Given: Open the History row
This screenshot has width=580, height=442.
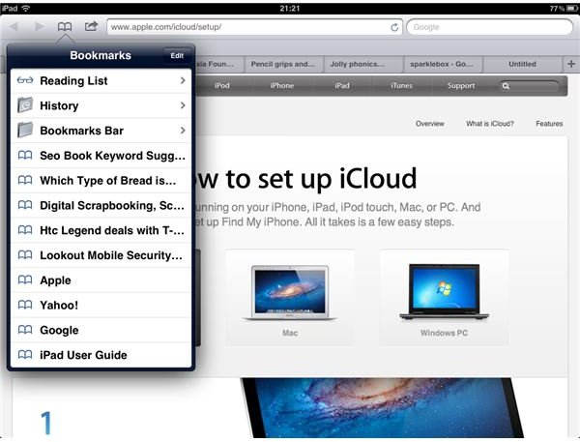Looking at the screenshot, I should point(101,105).
